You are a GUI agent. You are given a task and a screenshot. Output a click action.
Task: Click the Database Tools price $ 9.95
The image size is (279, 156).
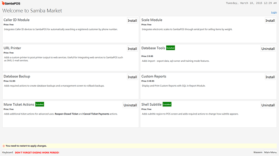147,56
